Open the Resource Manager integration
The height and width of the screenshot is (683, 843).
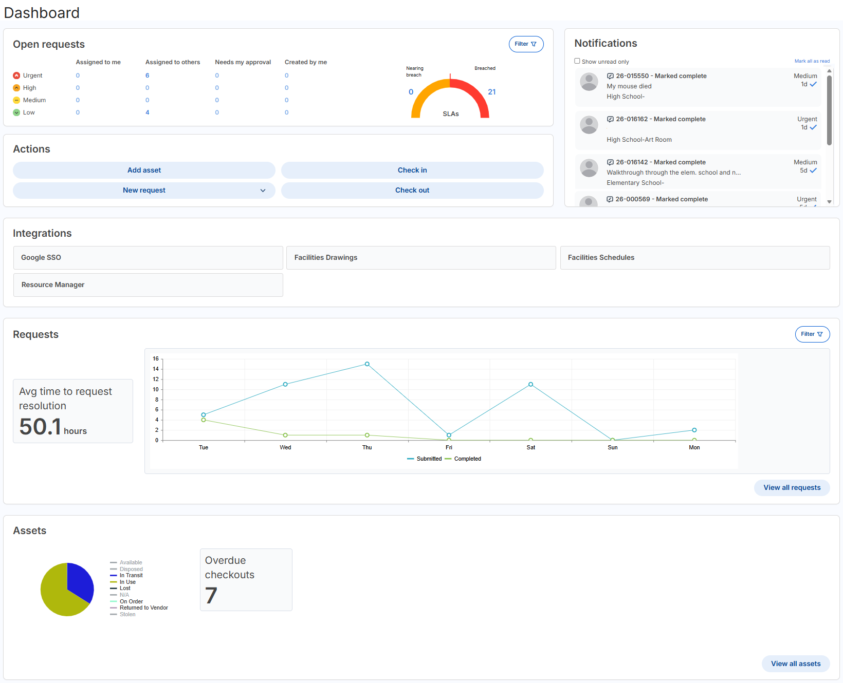pyautogui.click(x=148, y=285)
